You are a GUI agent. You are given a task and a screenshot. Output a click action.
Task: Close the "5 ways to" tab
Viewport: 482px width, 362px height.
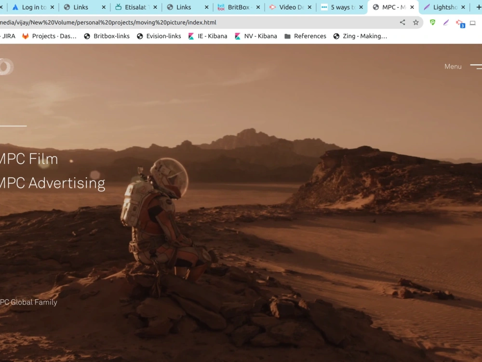click(x=361, y=7)
